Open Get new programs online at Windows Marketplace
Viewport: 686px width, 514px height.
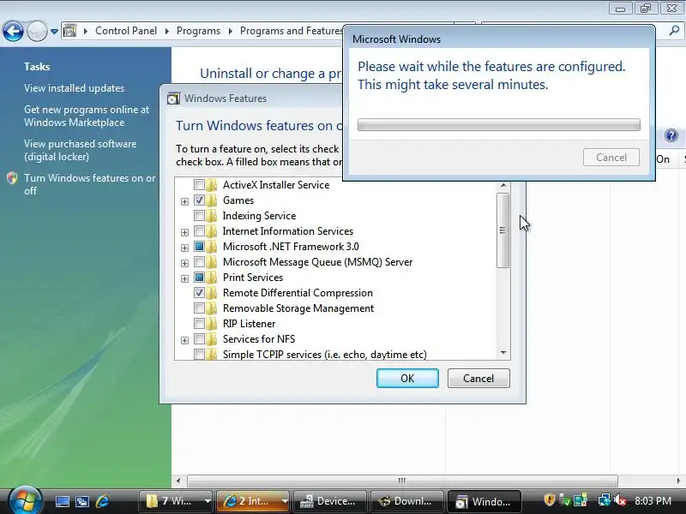(x=87, y=116)
